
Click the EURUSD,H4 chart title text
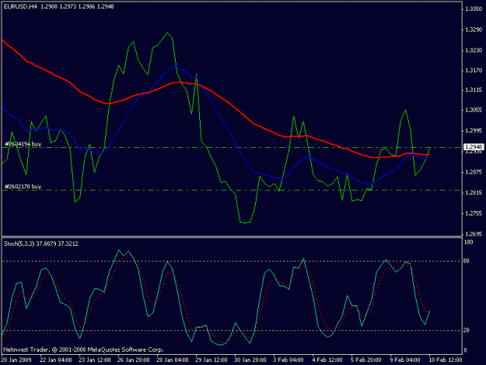pos(20,6)
